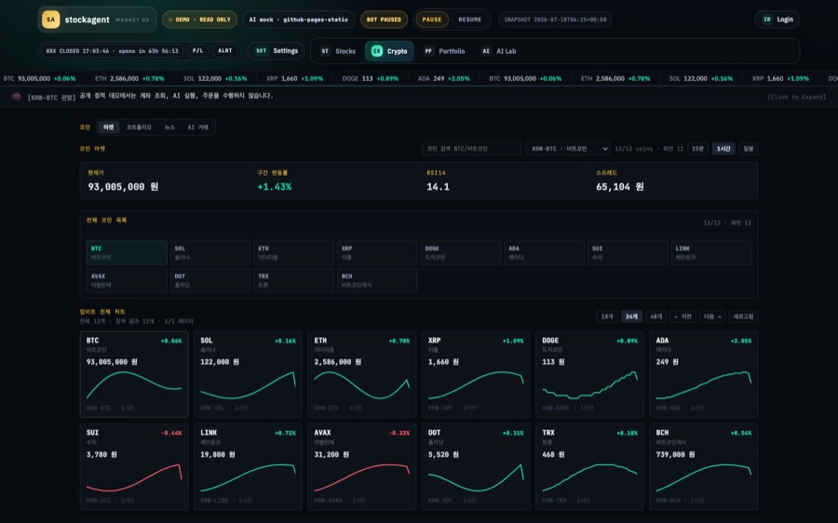This screenshot has height=523, width=838.
Task: Focus the coin search input field
Action: 471,149
